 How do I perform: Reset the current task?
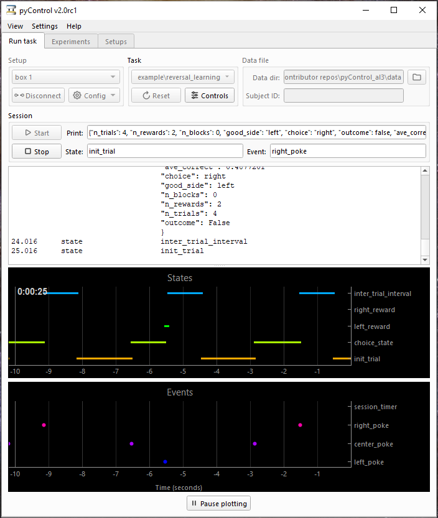pos(156,96)
